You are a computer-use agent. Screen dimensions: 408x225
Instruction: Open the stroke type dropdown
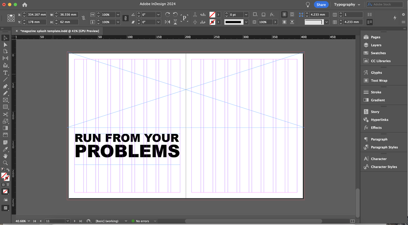click(246, 22)
